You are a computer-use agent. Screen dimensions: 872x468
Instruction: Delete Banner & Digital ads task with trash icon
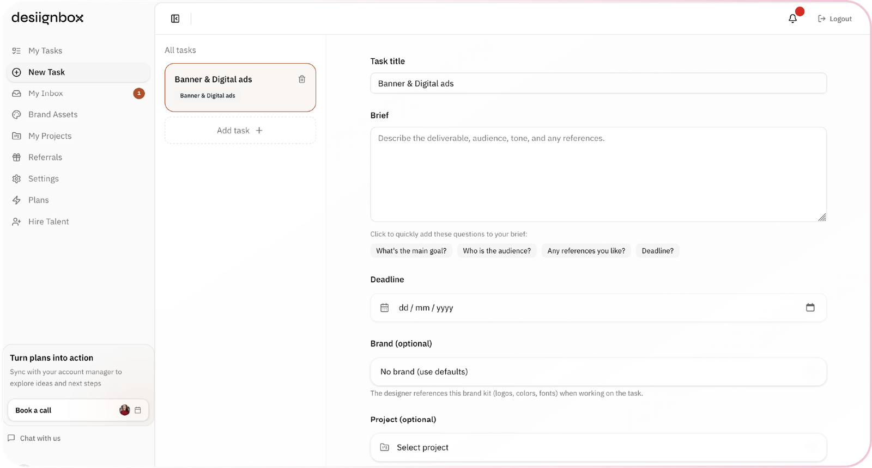302,79
